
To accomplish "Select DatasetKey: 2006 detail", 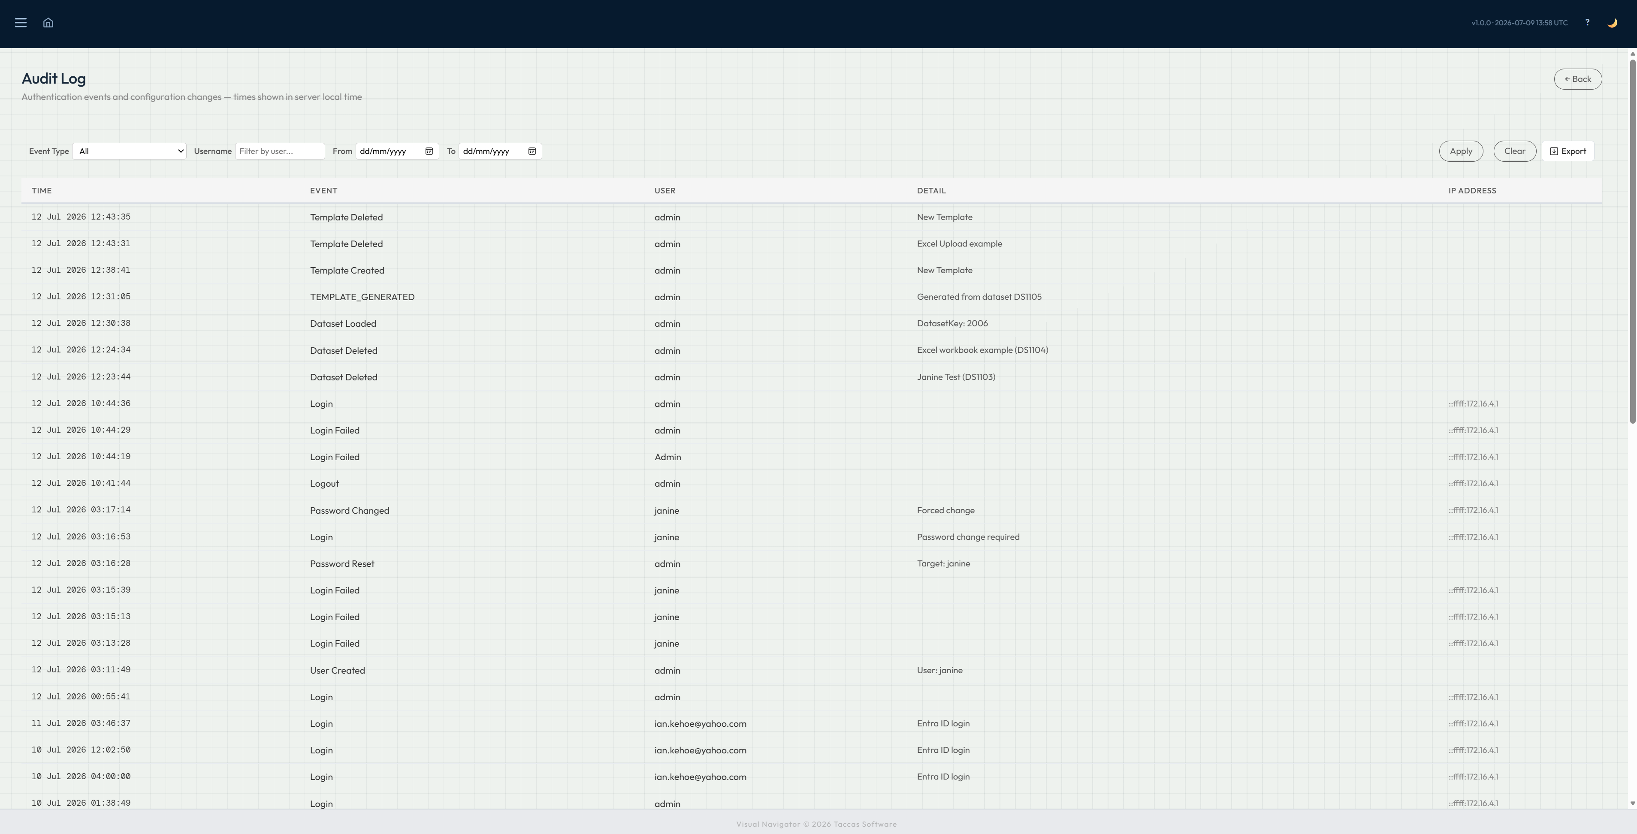I will (952, 323).
